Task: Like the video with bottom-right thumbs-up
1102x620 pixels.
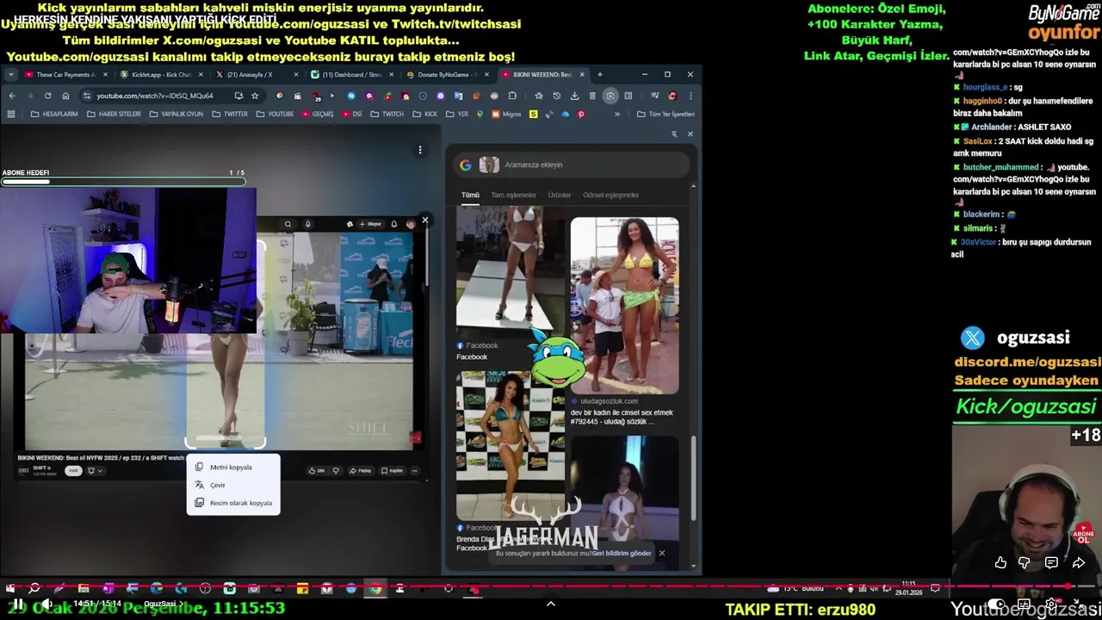Action: tap(1000, 562)
